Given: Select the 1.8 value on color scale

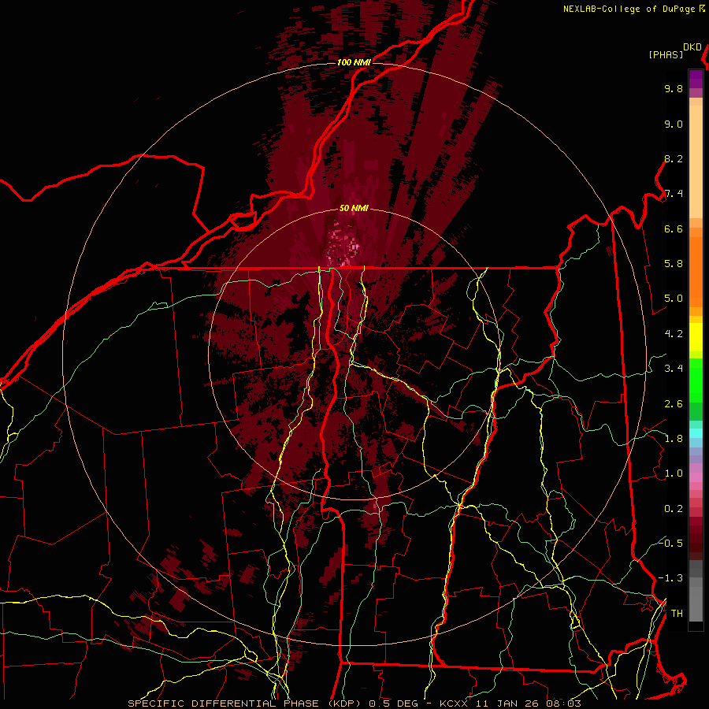Looking at the screenshot, I should pyautogui.click(x=674, y=439).
